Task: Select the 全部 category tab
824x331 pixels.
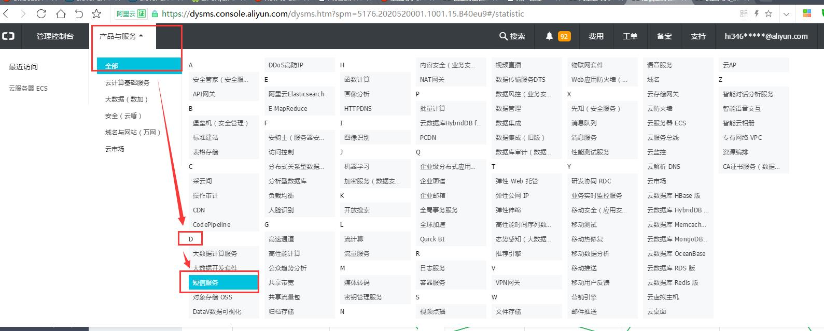Action: point(140,66)
